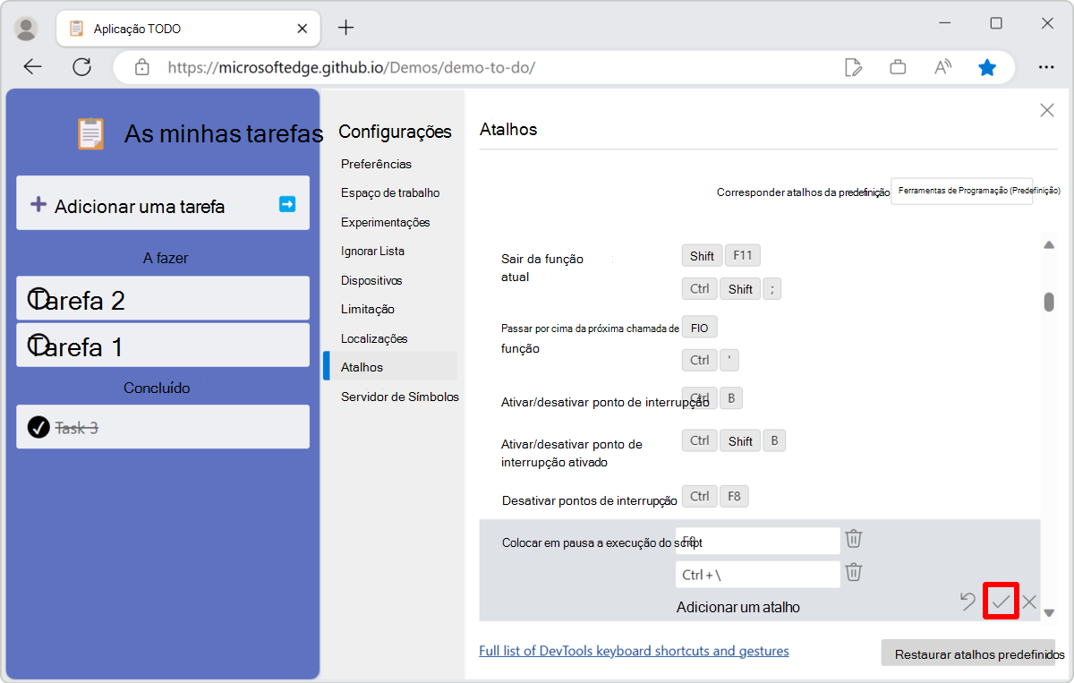The width and height of the screenshot is (1074, 683).
Task: Select Desativar pontos de interrupção row
Action: pos(760,498)
